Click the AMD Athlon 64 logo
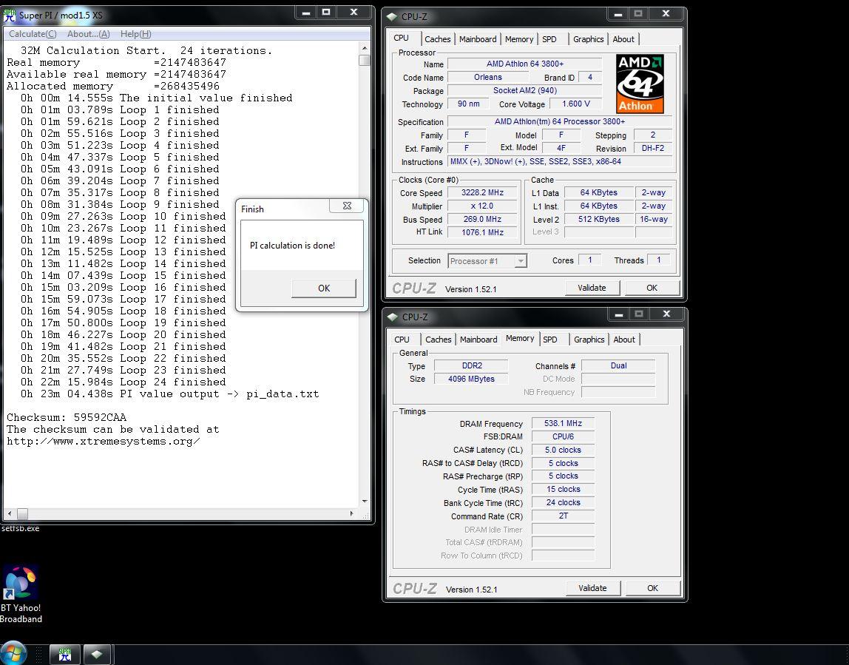The image size is (849, 665). 640,84
